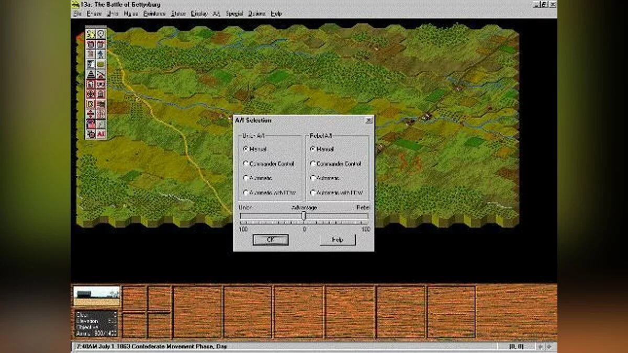Screen dimensions: 628x353
Task: Open the Special menu
Action: [x=234, y=14]
